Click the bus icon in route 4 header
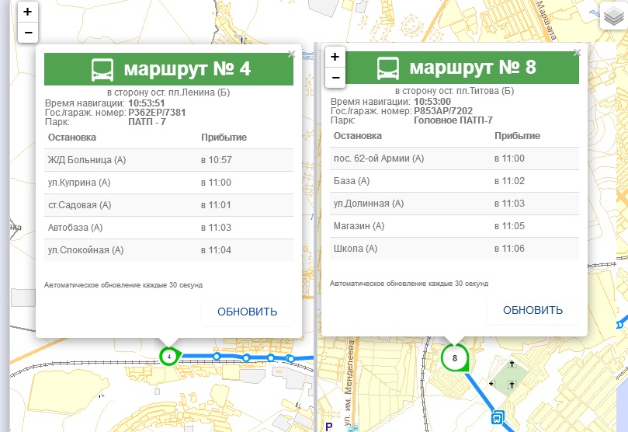The height and width of the screenshot is (432, 628). [102, 70]
